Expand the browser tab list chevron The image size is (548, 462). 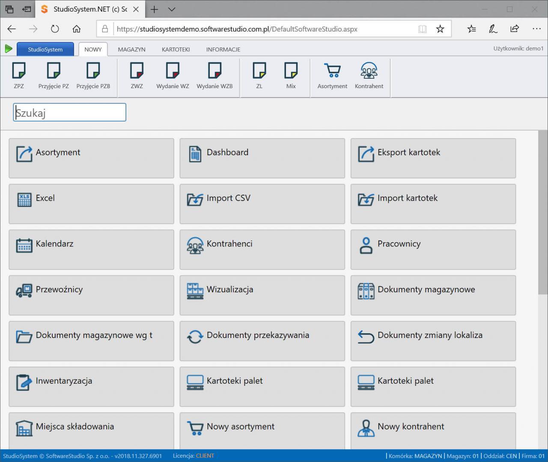point(172,9)
